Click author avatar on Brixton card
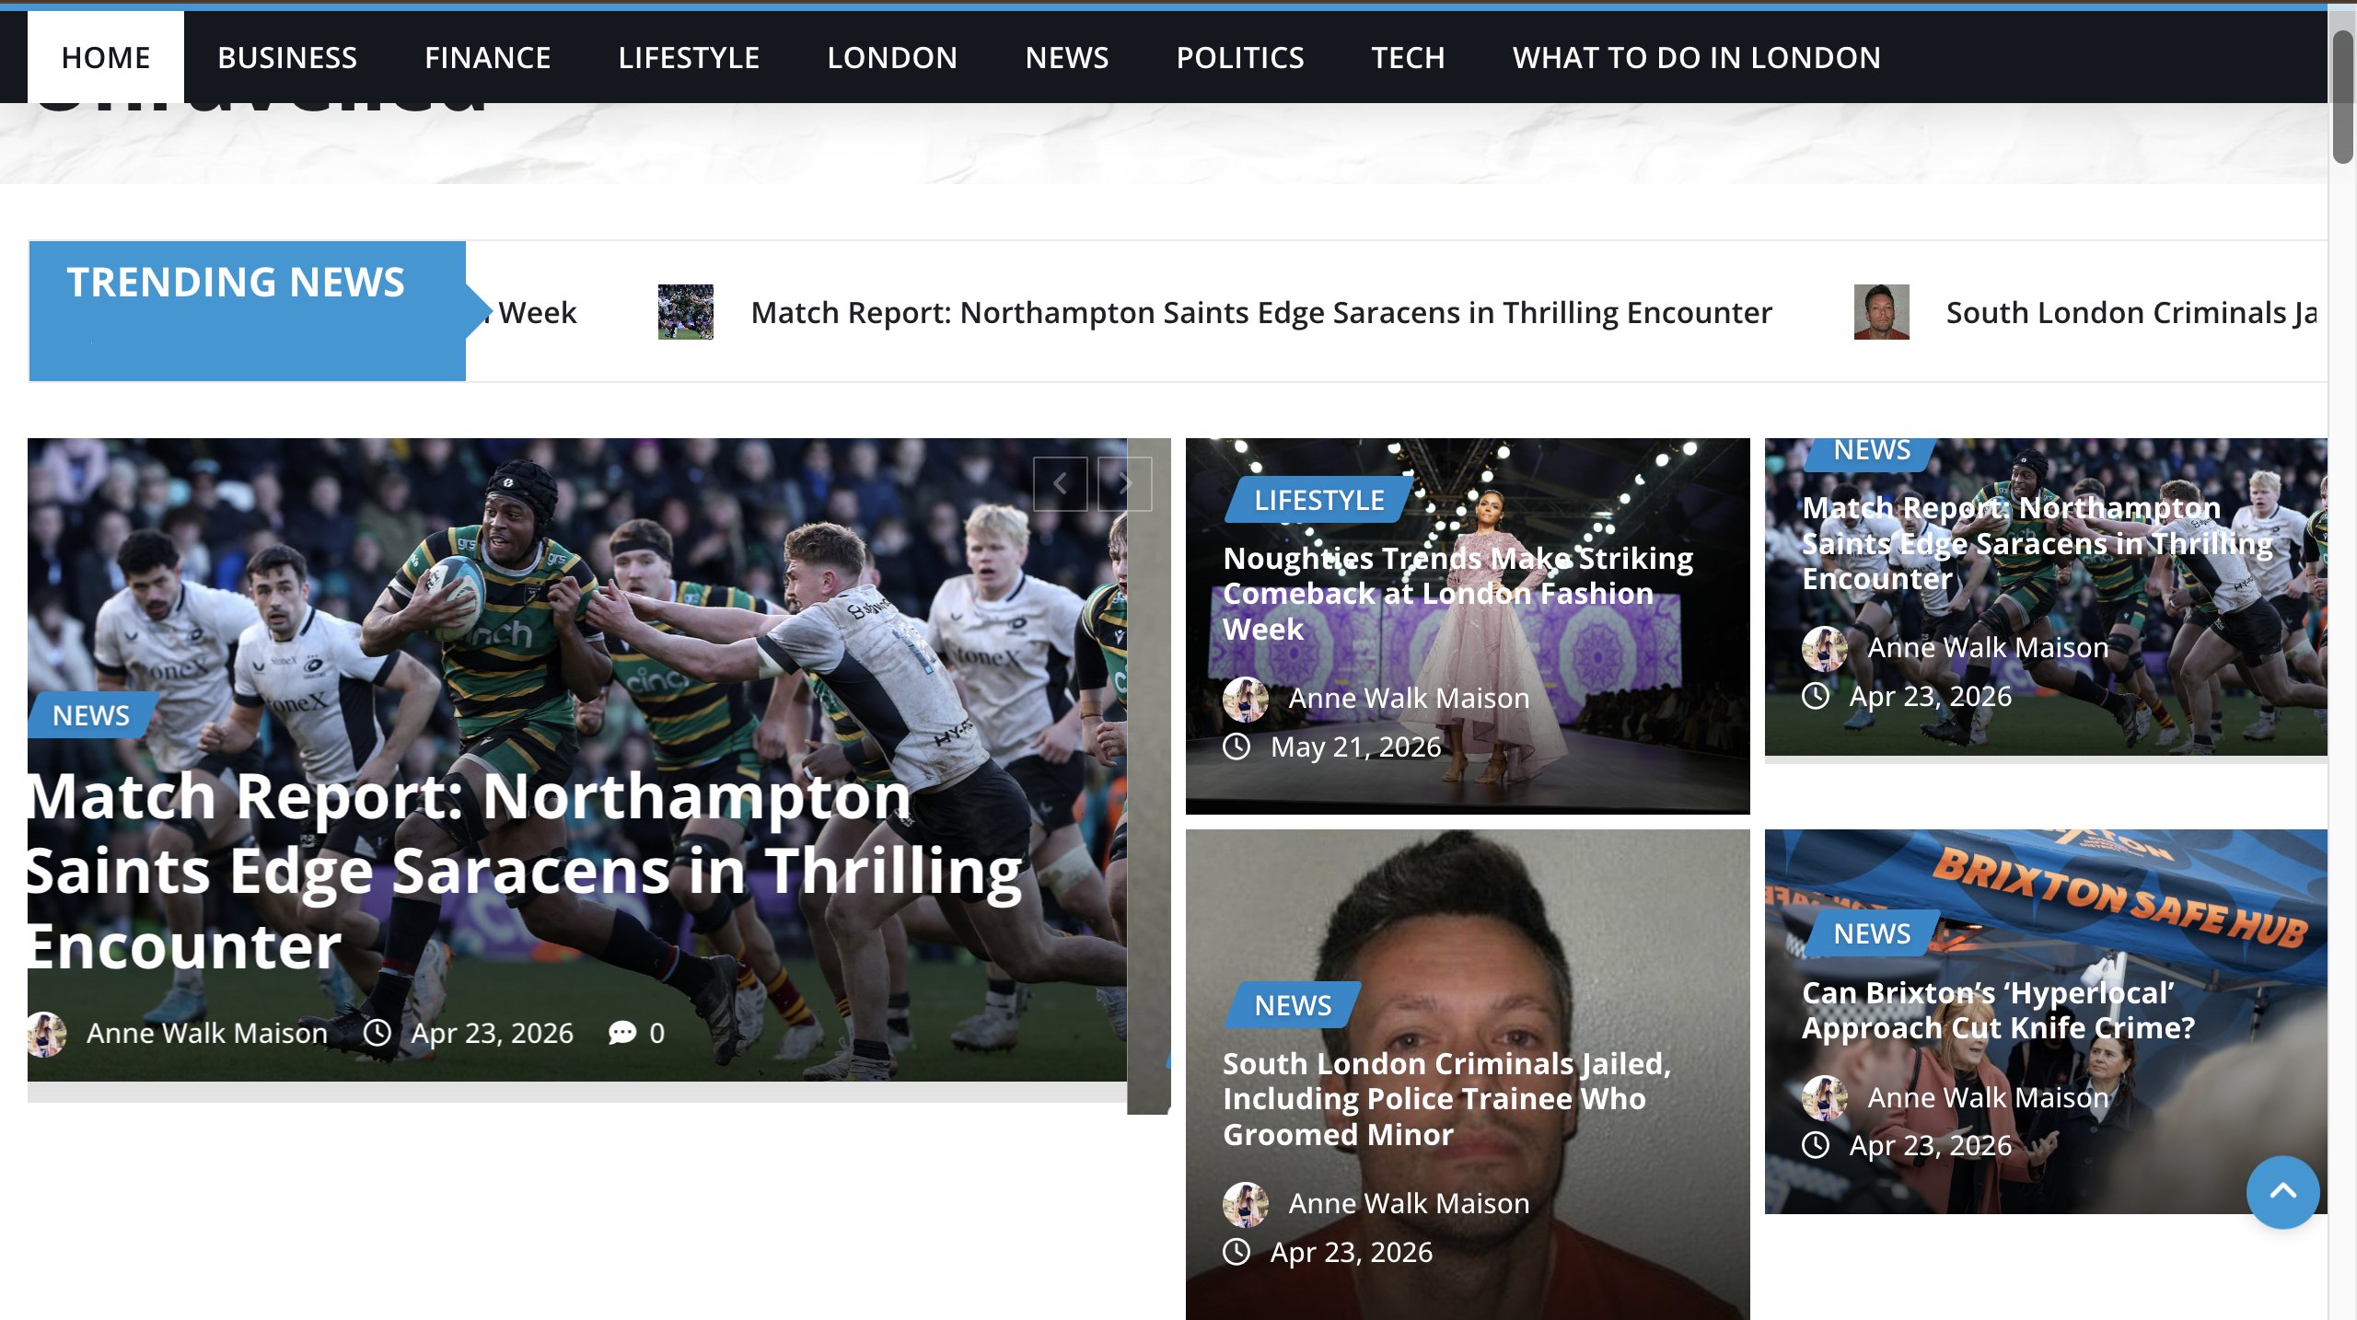 (1824, 1098)
